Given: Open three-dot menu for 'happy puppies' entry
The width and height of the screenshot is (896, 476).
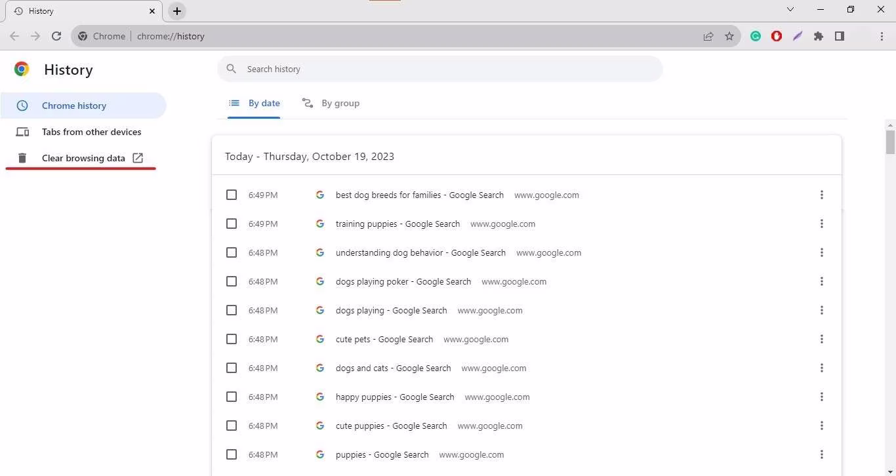Looking at the screenshot, I should click(x=821, y=397).
